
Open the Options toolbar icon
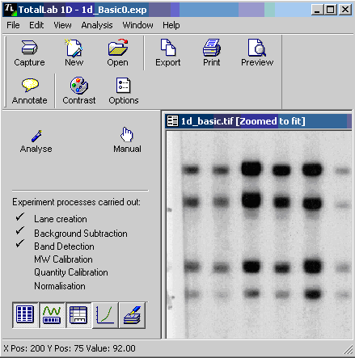124,85
